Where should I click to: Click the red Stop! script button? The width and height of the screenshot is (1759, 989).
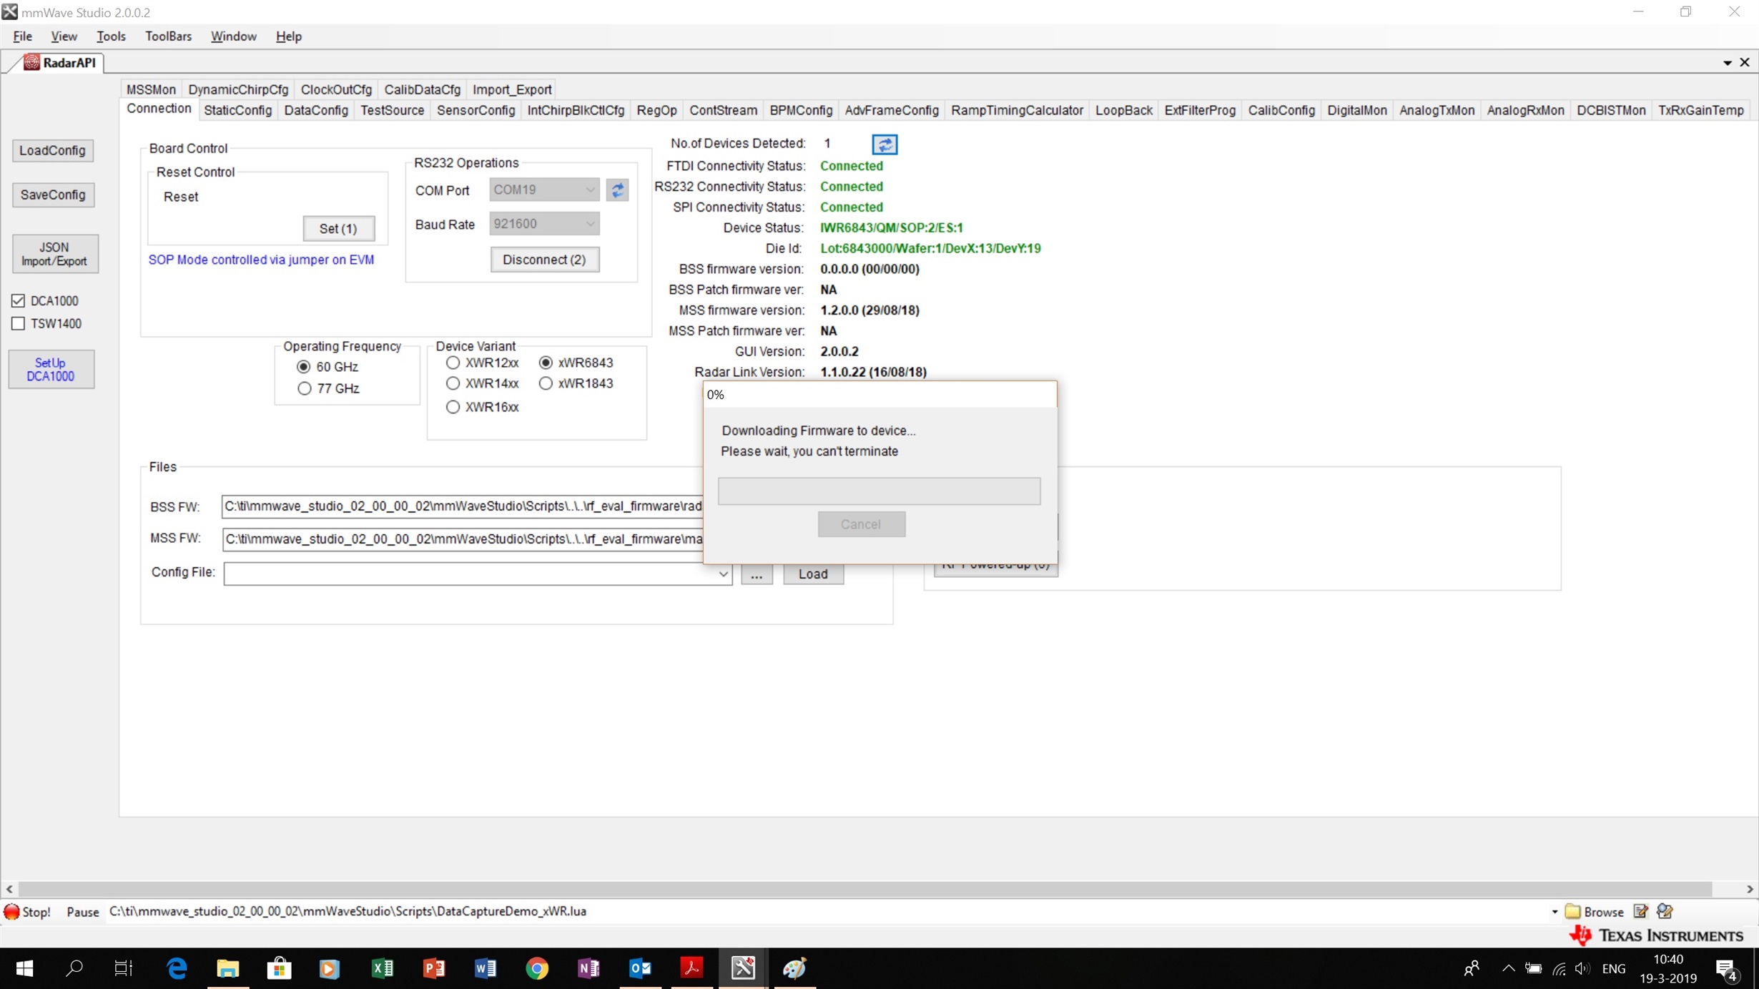pos(28,911)
